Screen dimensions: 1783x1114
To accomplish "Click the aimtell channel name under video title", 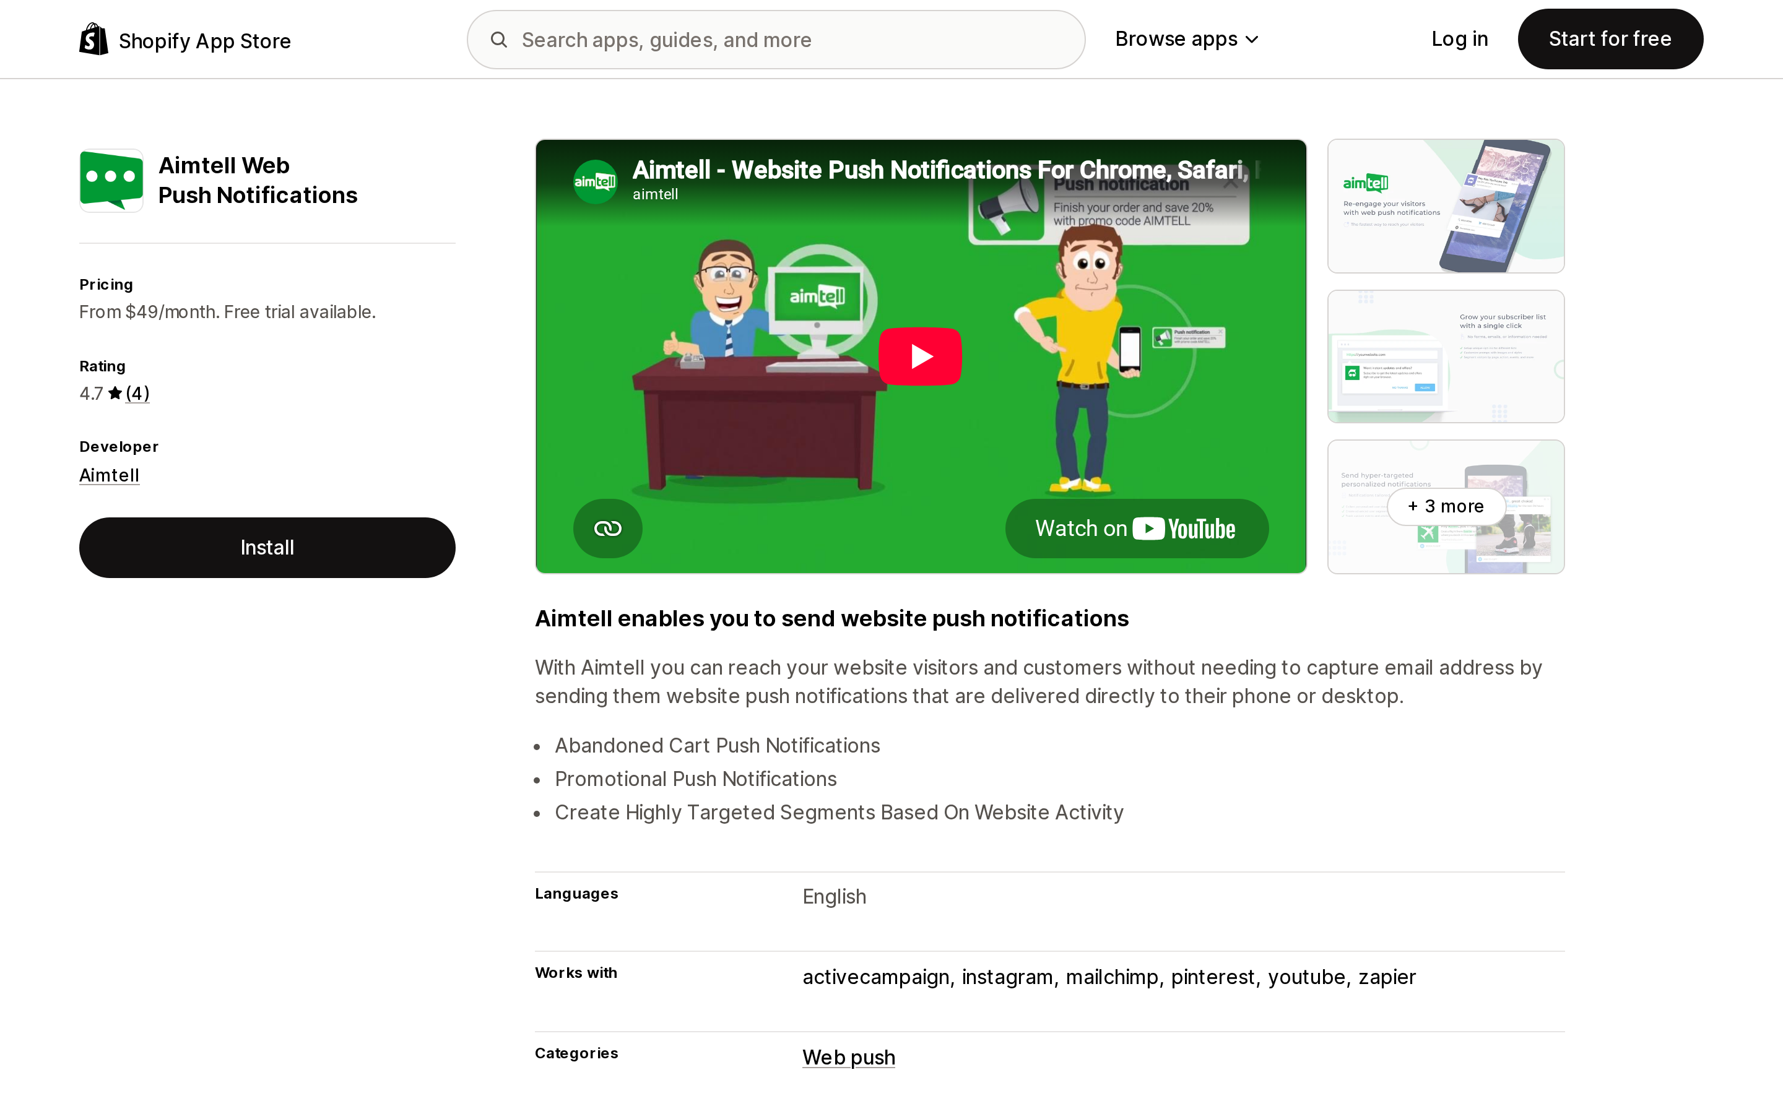I will click(655, 194).
